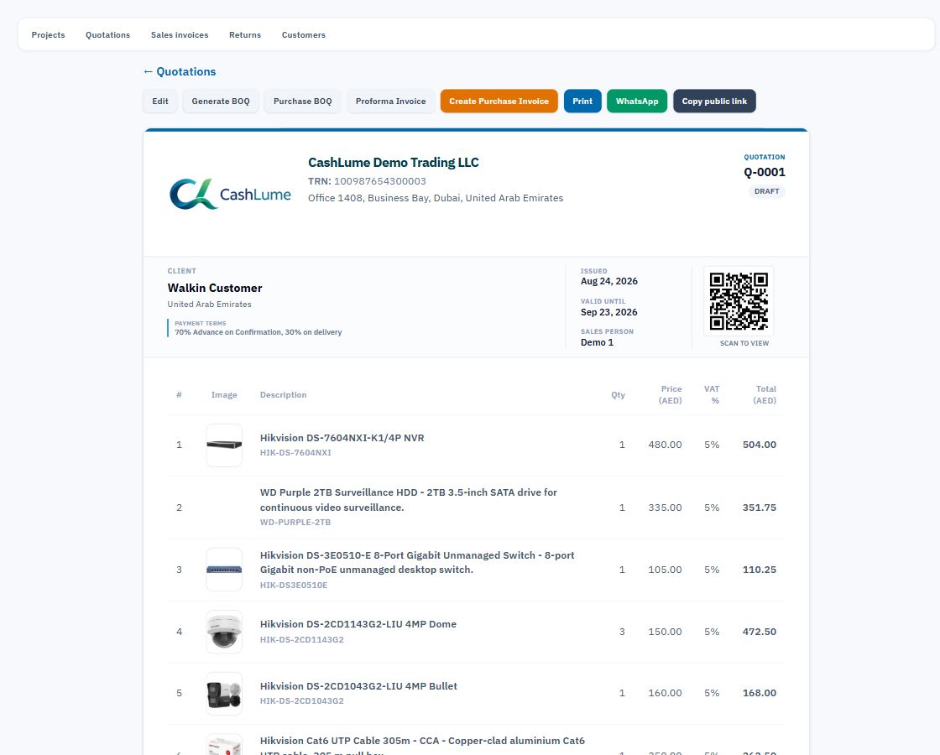Click Copy public link button
Screen dimensions: 940x755
[x=714, y=102]
